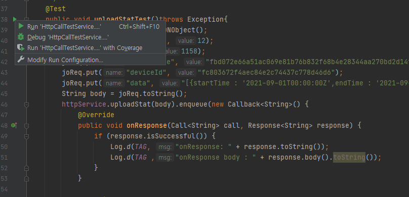Click Callback<String> on line 46
Image resolution: width=409 pixels, height=197 pixels.
260,105
